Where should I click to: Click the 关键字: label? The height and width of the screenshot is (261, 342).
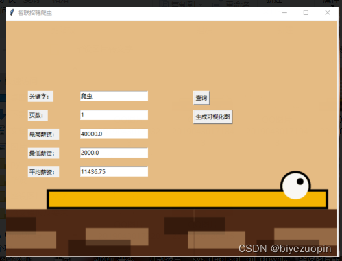[40, 97]
